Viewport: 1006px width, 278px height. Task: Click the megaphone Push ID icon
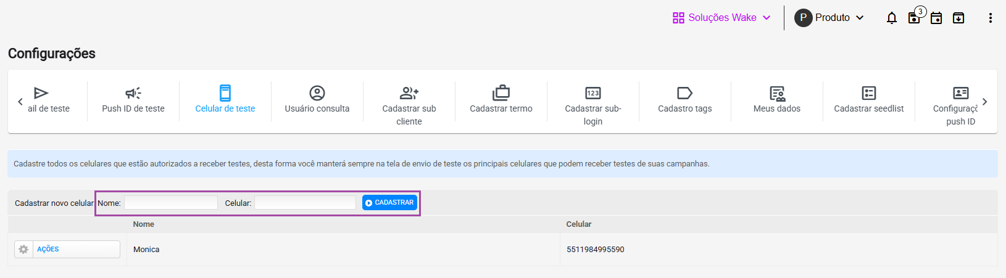click(x=133, y=93)
